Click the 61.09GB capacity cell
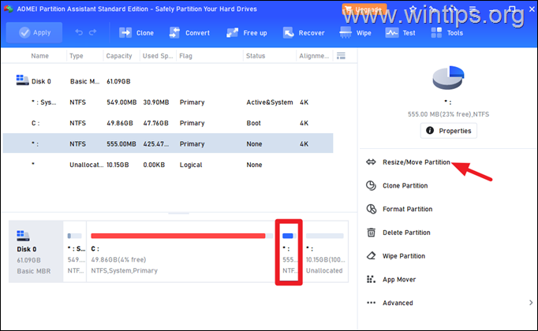This screenshot has height=331, width=538. click(118, 81)
